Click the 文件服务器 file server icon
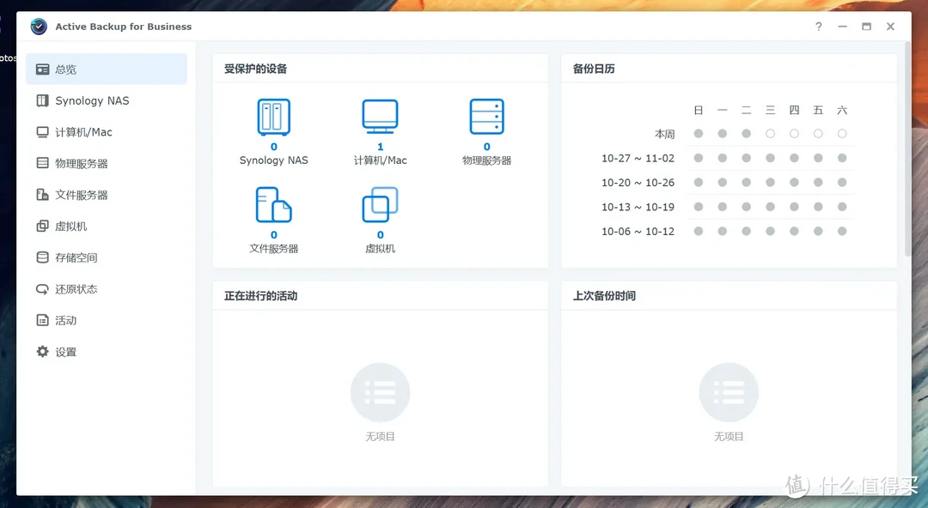The image size is (928, 508). pos(273,203)
